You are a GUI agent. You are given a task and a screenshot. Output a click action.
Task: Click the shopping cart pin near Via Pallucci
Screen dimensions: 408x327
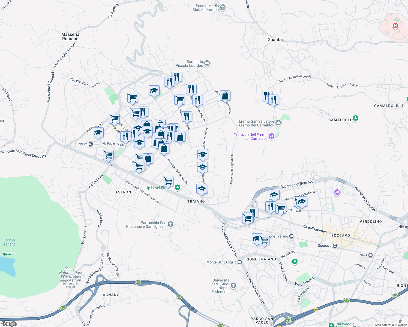click(114, 119)
